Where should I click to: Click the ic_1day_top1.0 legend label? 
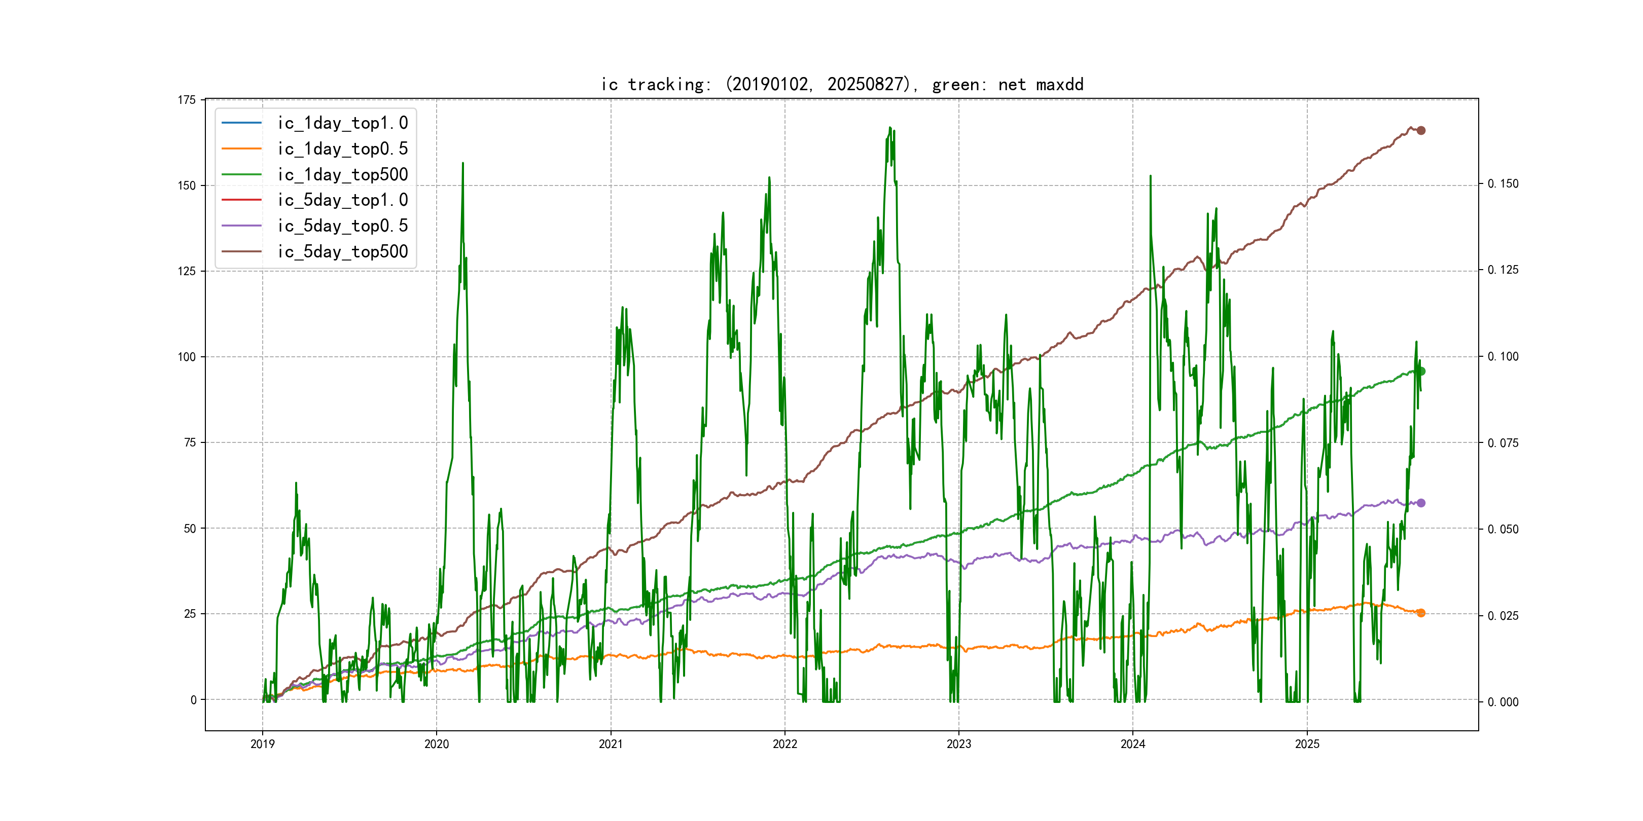pyautogui.click(x=342, y=123)
